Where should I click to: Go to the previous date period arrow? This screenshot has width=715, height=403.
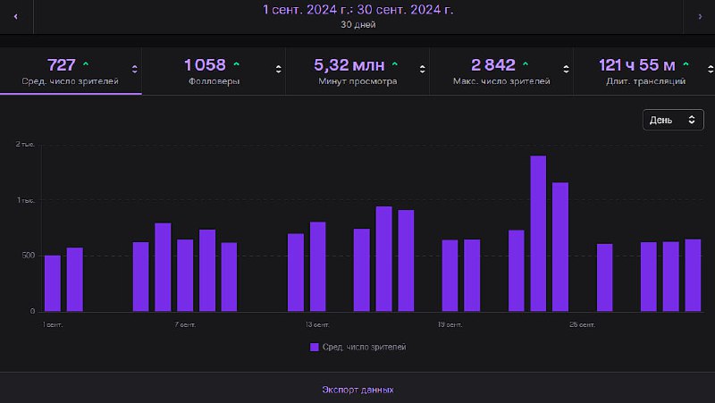click(15, 16)
